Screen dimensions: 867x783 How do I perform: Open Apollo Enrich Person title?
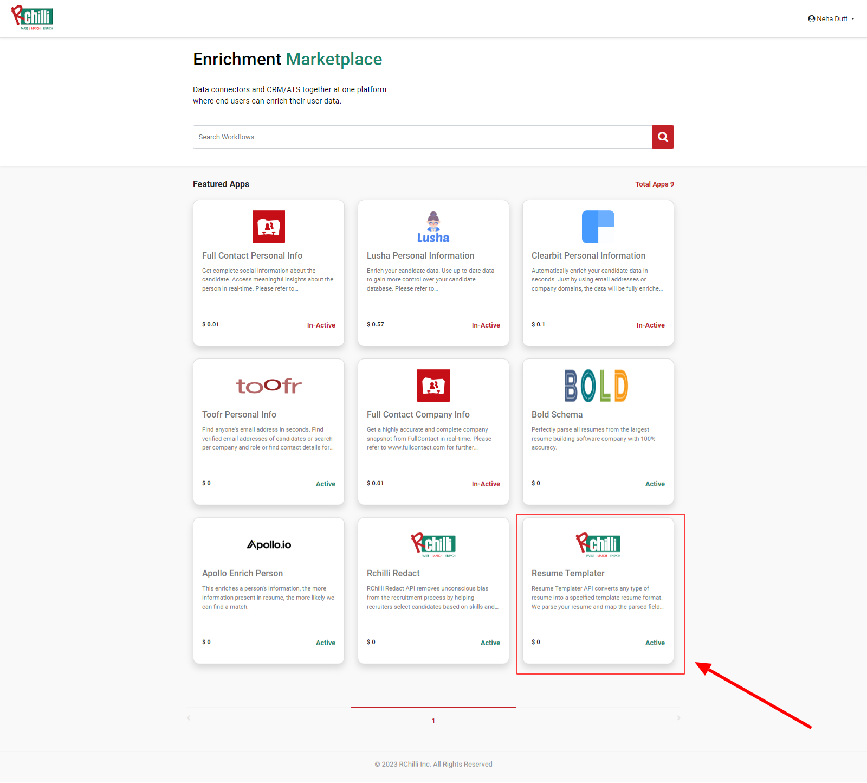tap(242, 573)
